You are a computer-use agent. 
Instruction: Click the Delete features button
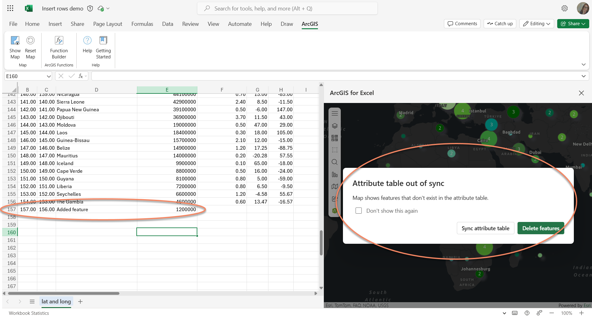click(541, 228)
